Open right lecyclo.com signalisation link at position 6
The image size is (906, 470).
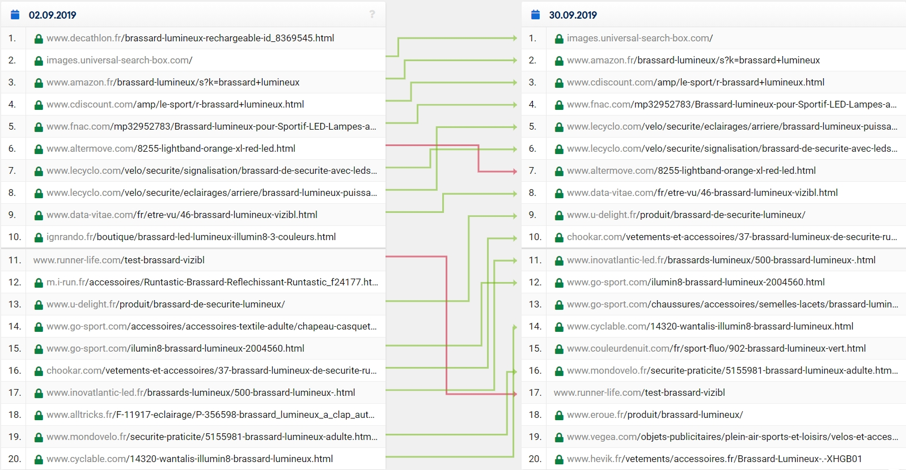pyautogui.click(x=732, y=148)
